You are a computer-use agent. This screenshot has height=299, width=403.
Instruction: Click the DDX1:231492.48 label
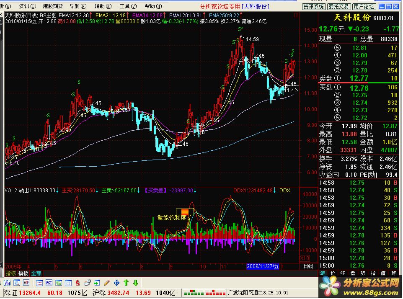pyautogui.click(x=253, y=191)
